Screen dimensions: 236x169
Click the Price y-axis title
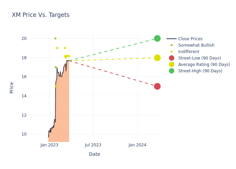12,88
